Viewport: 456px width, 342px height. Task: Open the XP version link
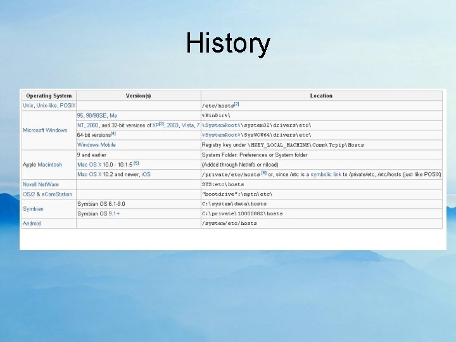156,125
